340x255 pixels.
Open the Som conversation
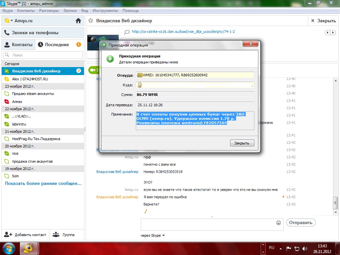(43, 176)
